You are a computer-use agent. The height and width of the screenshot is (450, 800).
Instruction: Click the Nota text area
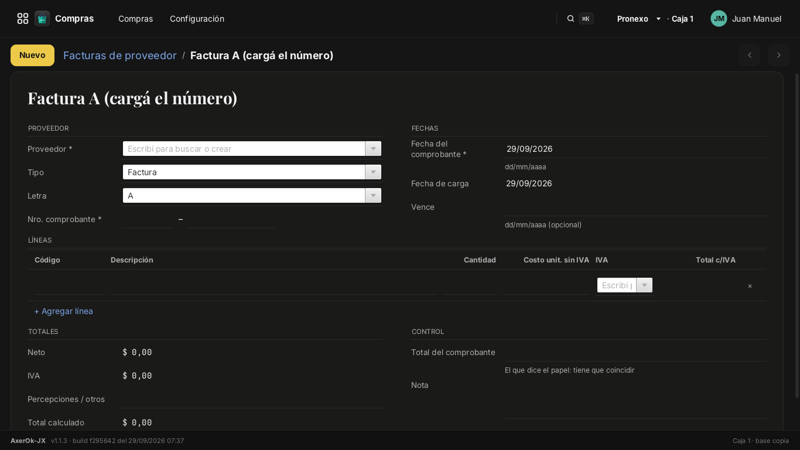635,397
